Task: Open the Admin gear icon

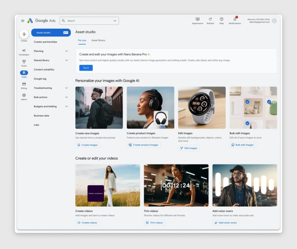Action: pos(24,95)
